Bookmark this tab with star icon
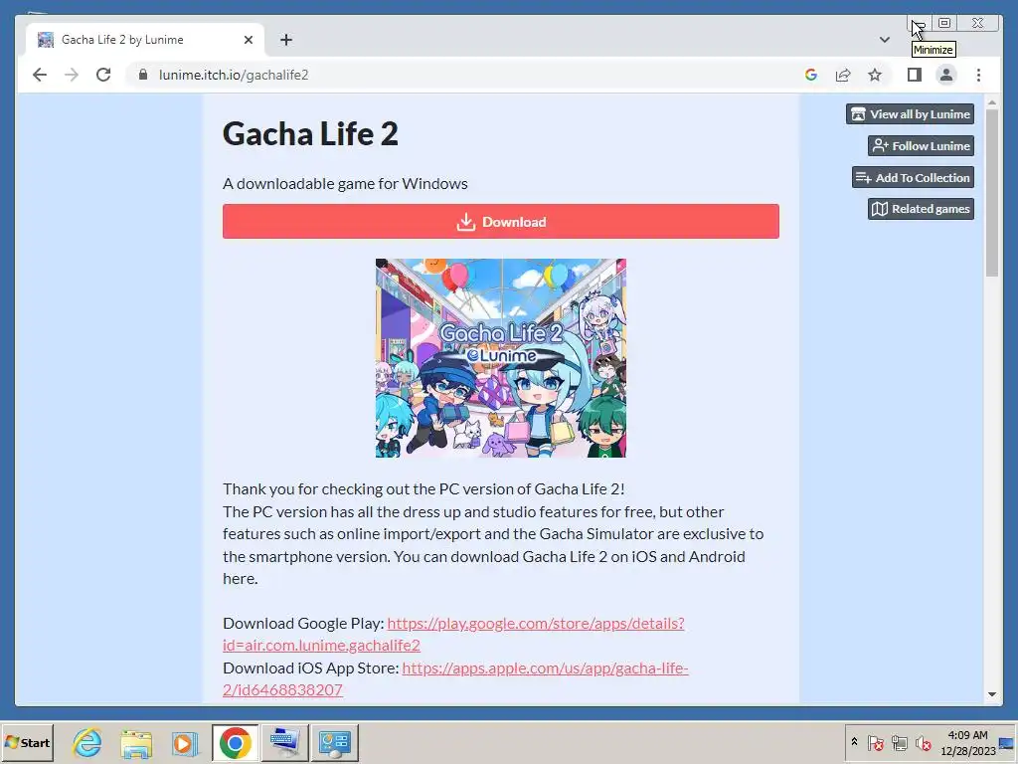This screenshot has height=764, width=1018. coord(875,75)
